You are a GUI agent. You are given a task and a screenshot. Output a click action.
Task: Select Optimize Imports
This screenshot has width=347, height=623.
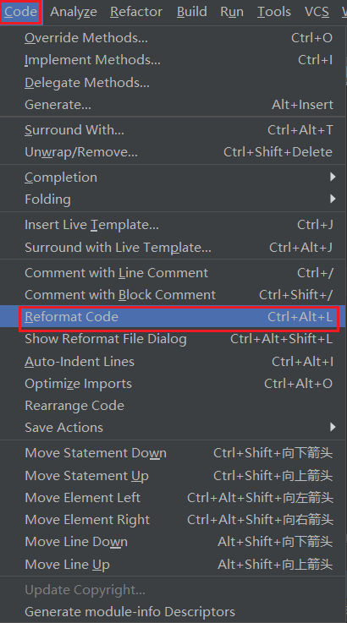[x=173, y=384]
